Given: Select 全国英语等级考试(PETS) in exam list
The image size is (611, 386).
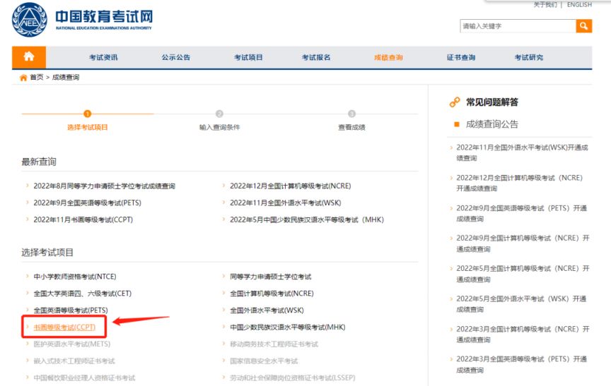Looking at the screenshot, I should pyautogui.click(x=71, y=310).
